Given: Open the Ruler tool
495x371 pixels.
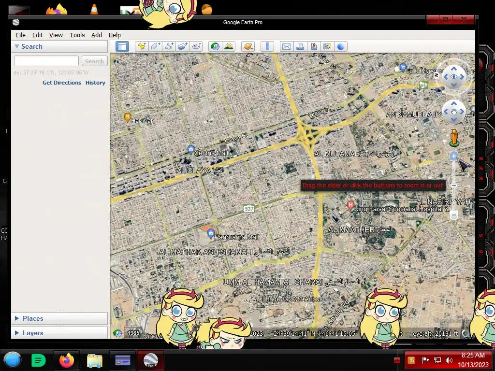Looking at the screenshot, I should [x=267, y=47].
